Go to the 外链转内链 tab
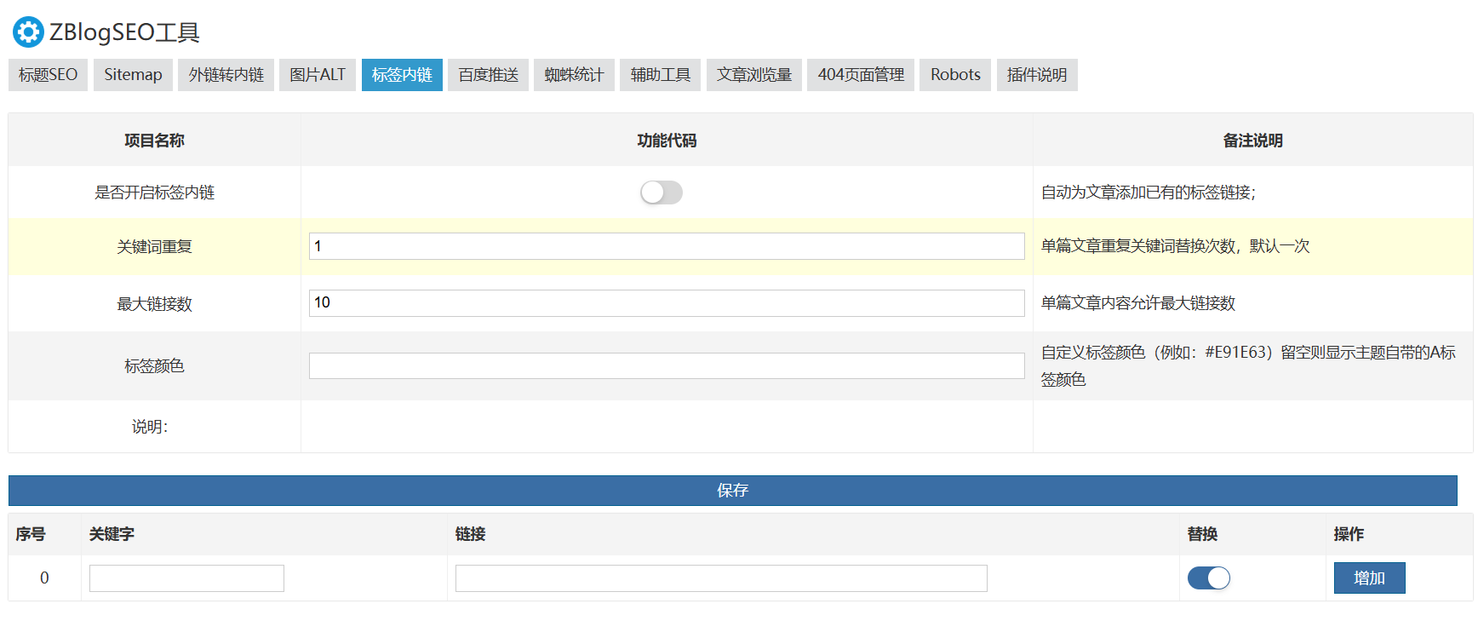The image size is (1478, 638). (226, 75)
